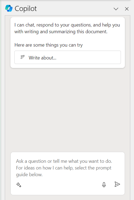Click the words "Write about..." in the suggestion
This screenshot has width=134, height=200.
42,58
